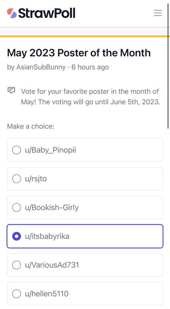Click the StrawPoll red-blue logo icon
The image size is (170, 309).
12,13
